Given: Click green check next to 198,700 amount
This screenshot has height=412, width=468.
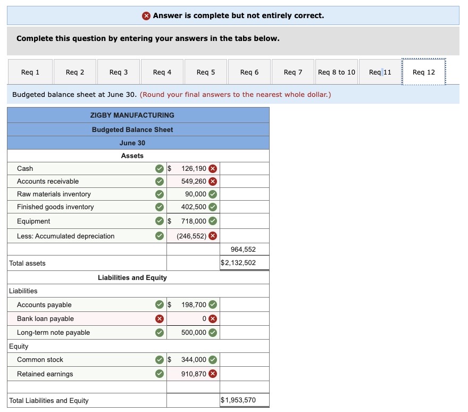Looking at the screenshot, I should point(213,304).
